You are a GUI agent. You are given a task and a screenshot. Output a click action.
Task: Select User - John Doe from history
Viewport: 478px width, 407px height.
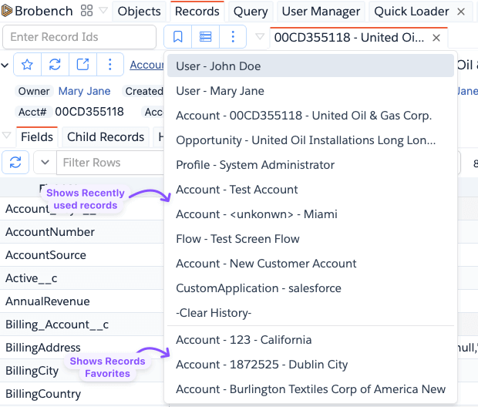311,66
